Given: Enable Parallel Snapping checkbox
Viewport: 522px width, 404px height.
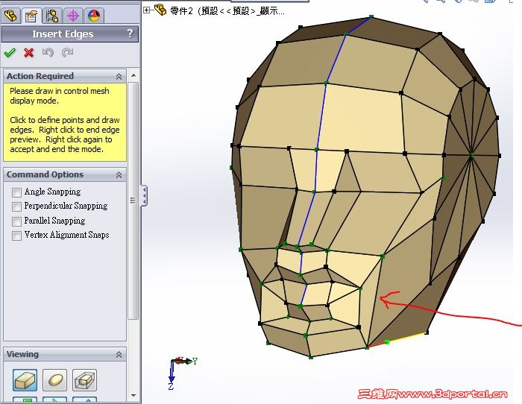Looking at the screenshot, I should [16, 221].
